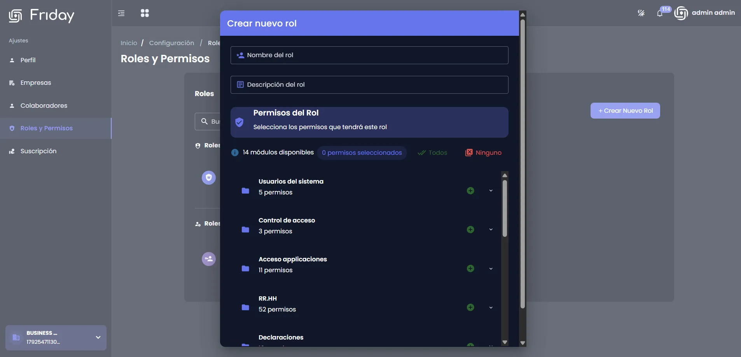Toggle the theme wand icon
Image resolution: width=741 pixels, height=357 pixels.
641,13
